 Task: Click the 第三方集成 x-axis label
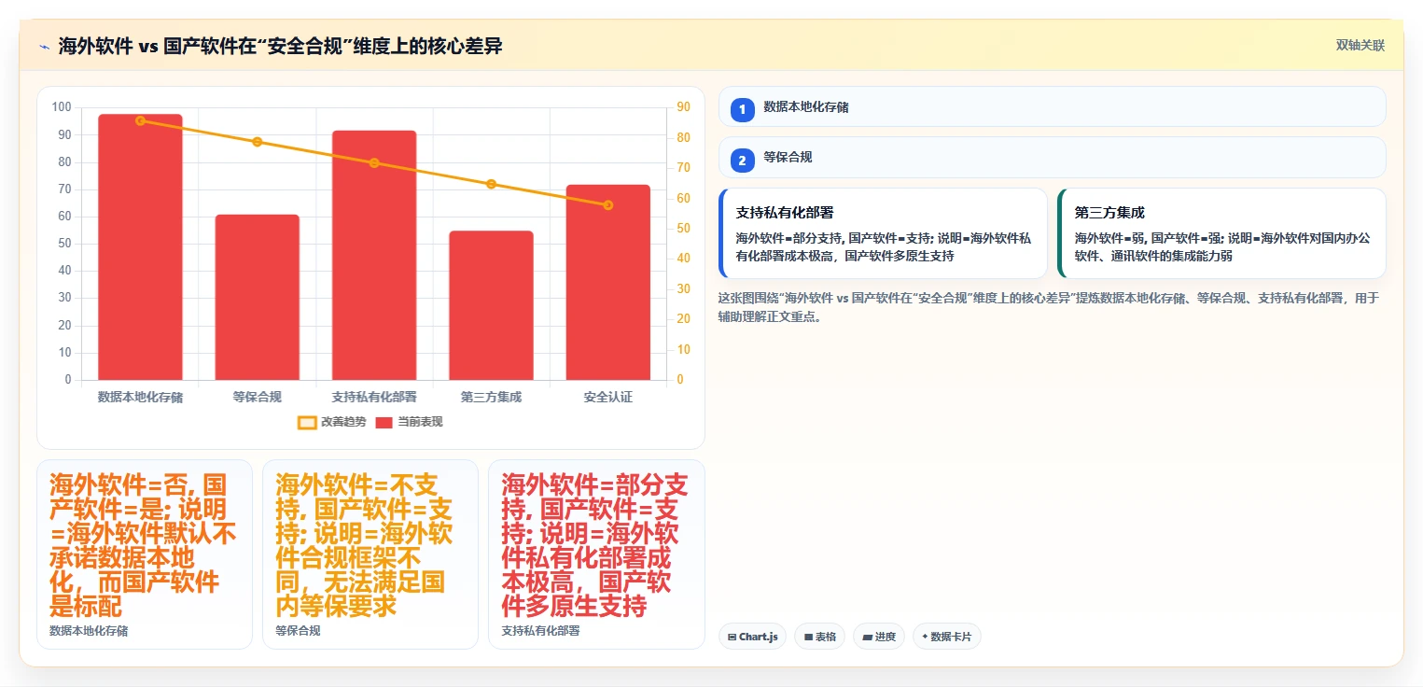coord(491,397)
